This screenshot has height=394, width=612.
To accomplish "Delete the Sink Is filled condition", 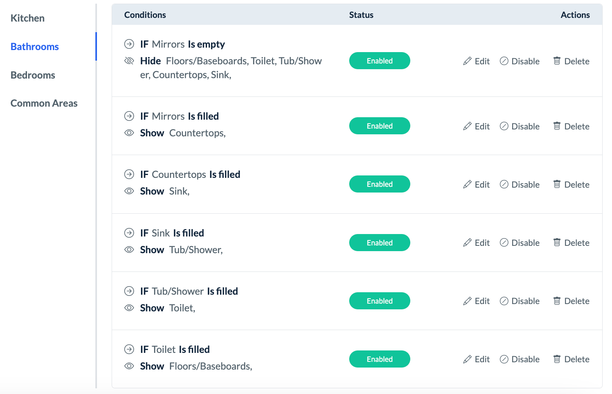I will [571, 243].
